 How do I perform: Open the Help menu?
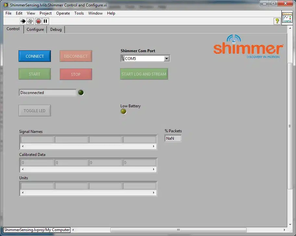111,13
